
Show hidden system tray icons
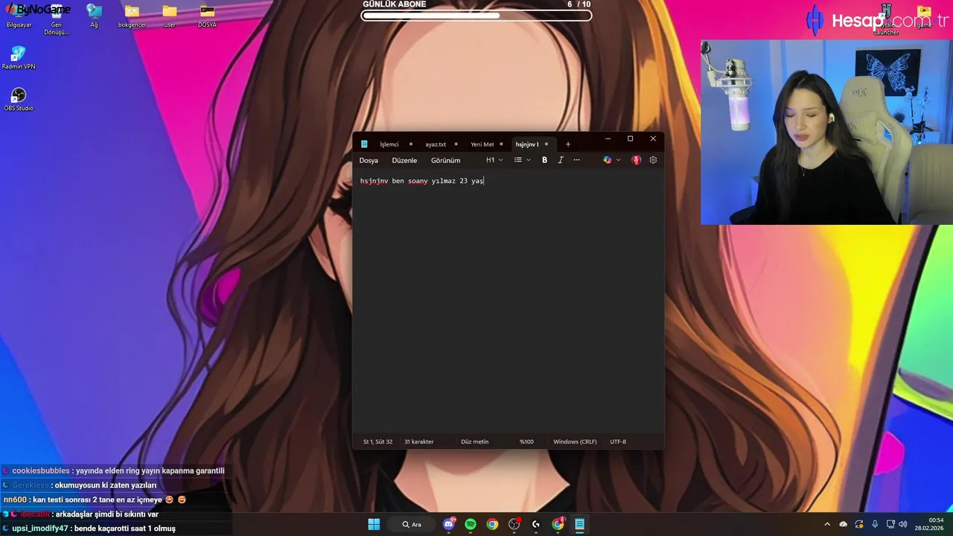[826, 524]
